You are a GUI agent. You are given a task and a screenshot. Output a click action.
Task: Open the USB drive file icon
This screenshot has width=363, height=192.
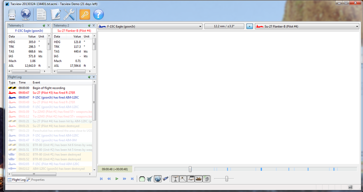tap(12, 15)
